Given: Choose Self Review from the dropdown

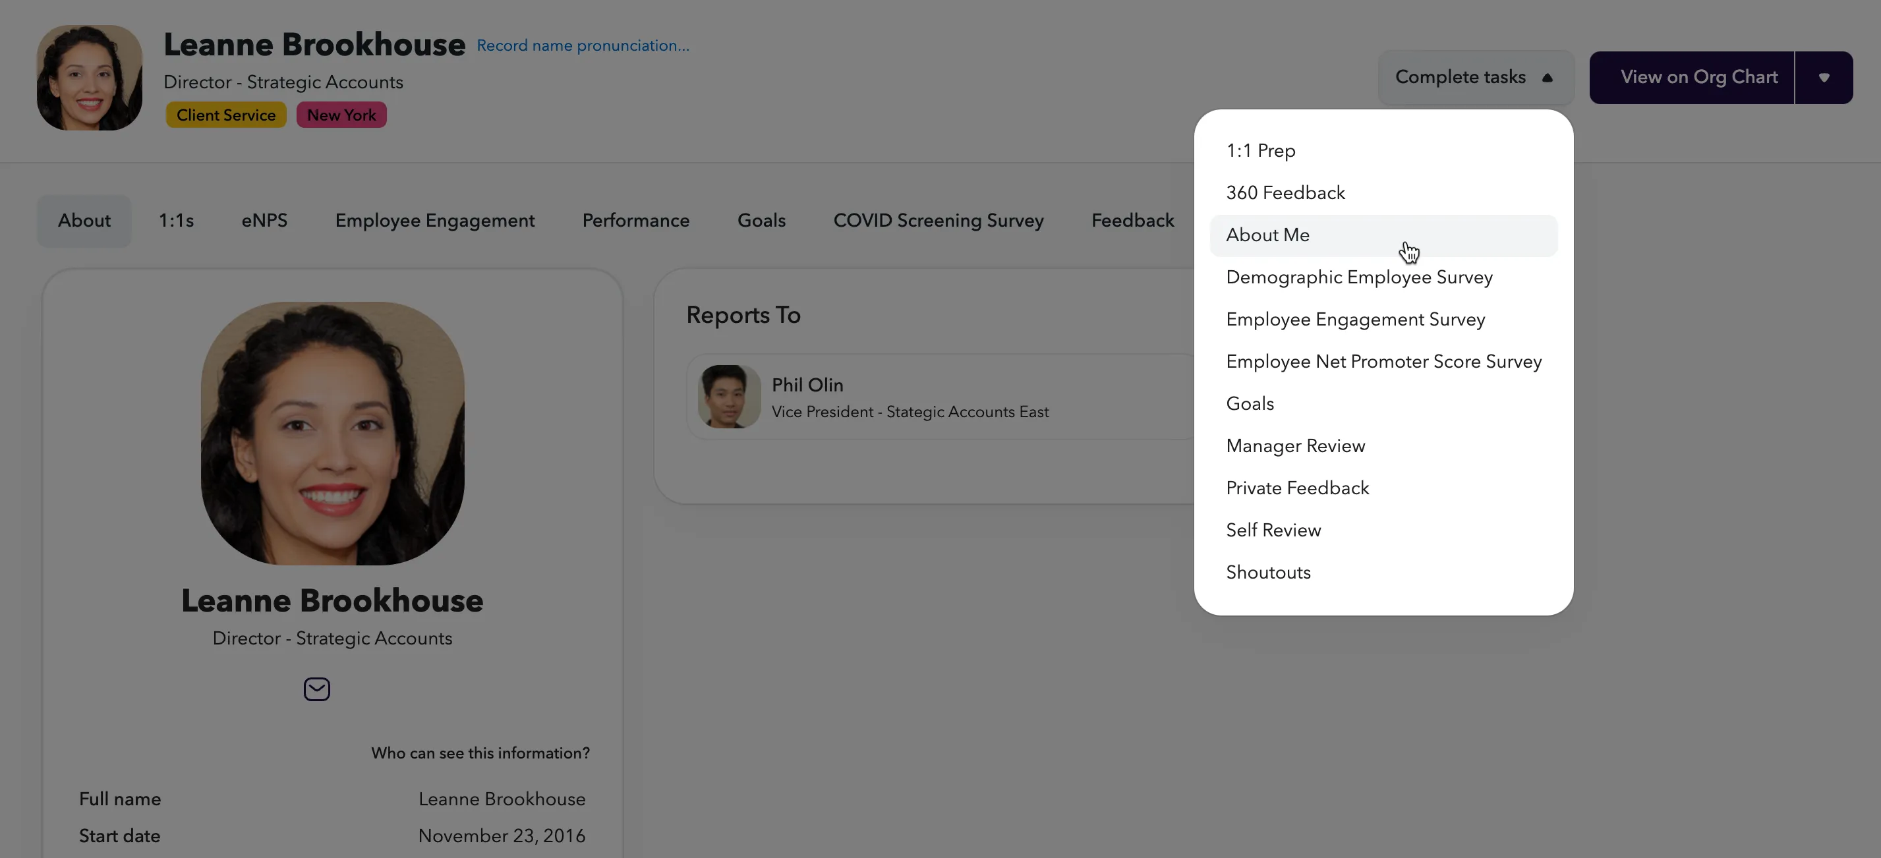Looking at the screenshot, I should pos(1384,531).
